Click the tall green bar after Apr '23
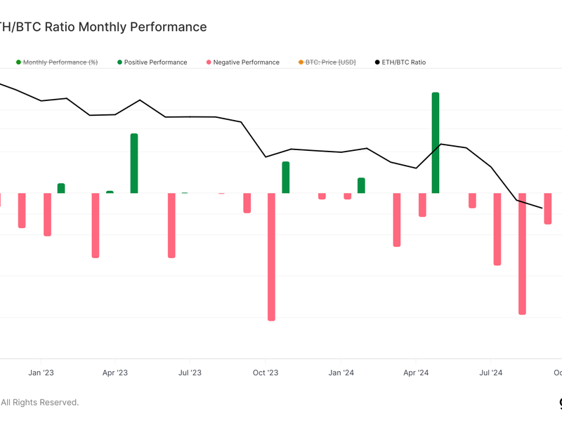This screenshot has height=421, width=562. pos(134,163)
